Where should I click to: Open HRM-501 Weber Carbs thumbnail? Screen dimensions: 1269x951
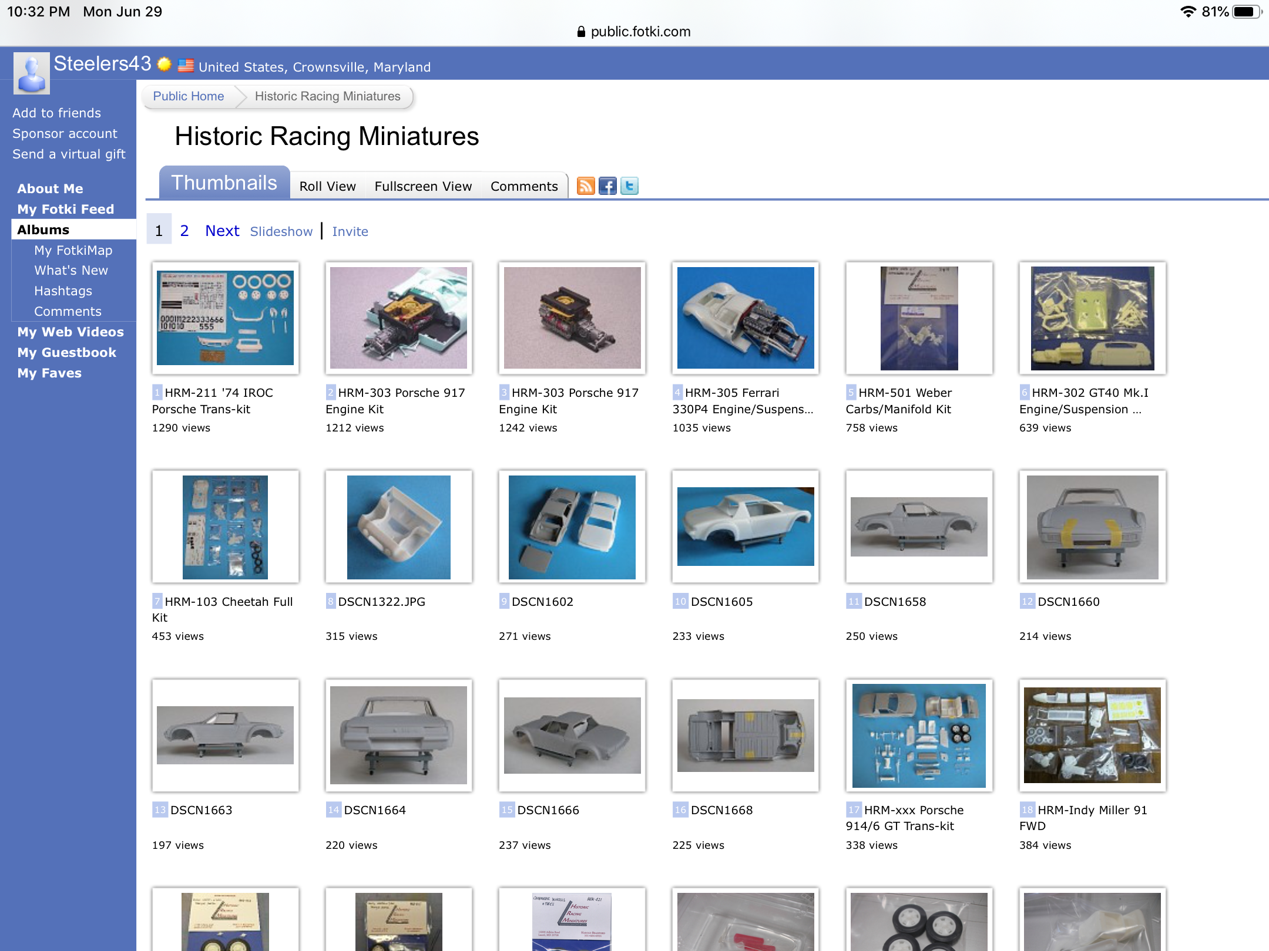(919, 318)
